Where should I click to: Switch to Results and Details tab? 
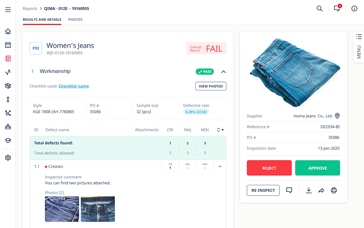coord(42,20)
